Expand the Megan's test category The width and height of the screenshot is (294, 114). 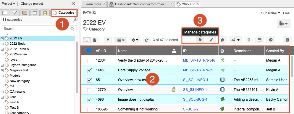pos(2,70)
